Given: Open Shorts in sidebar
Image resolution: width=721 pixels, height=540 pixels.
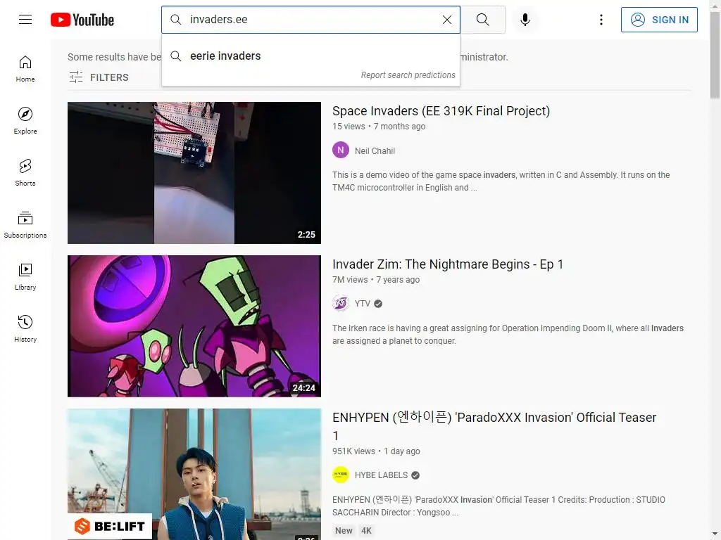Looking at the screenshot, I should coord(25,173).
